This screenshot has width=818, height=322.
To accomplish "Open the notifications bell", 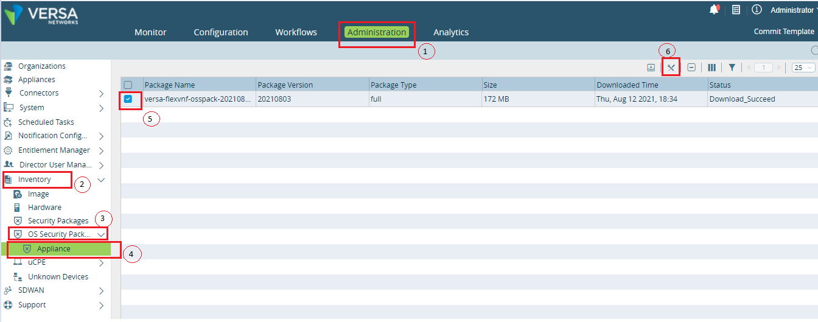I will pyautogui.click(x=714, y=10).
